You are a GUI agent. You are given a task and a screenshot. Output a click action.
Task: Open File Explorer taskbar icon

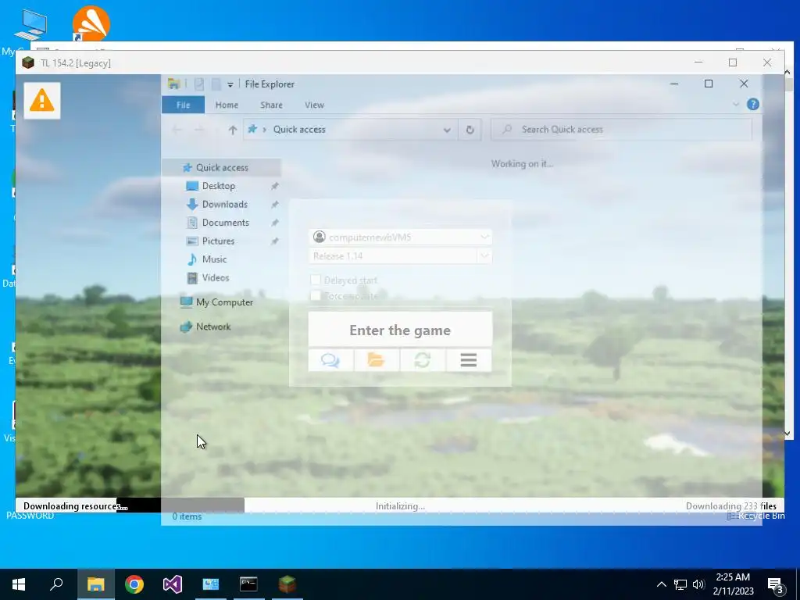[x=96, y=584]
